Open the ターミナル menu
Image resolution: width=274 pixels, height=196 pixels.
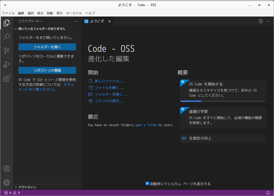point(74,13)
